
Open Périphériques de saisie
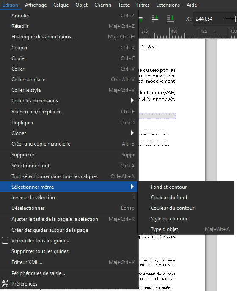point(69,273)
